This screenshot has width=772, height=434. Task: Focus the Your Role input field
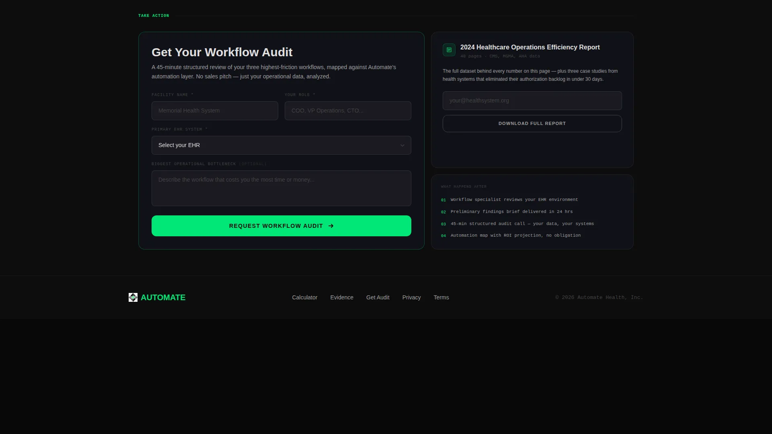point(348,111)
